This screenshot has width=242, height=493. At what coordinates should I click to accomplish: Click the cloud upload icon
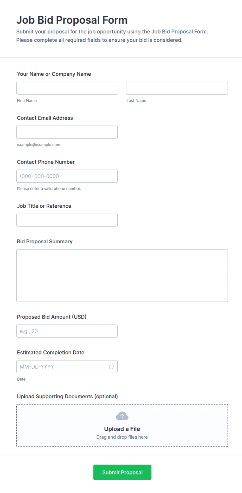122,416
